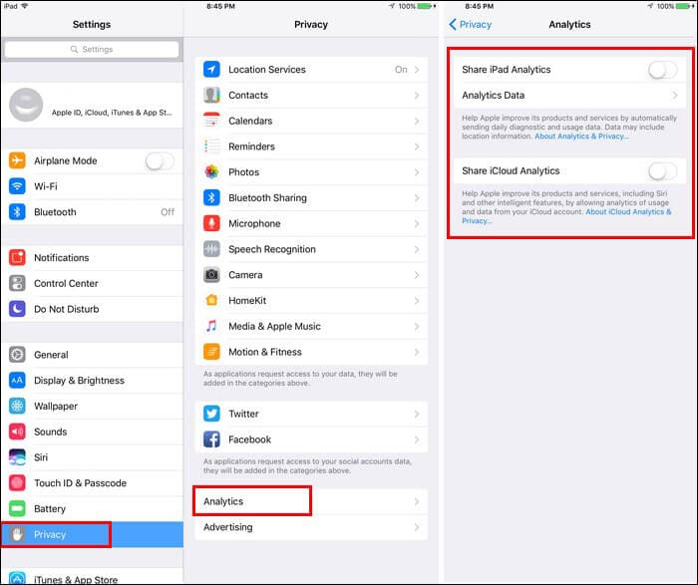Tap the Wi-Fi status icon in the status bar

pos(24,6)
